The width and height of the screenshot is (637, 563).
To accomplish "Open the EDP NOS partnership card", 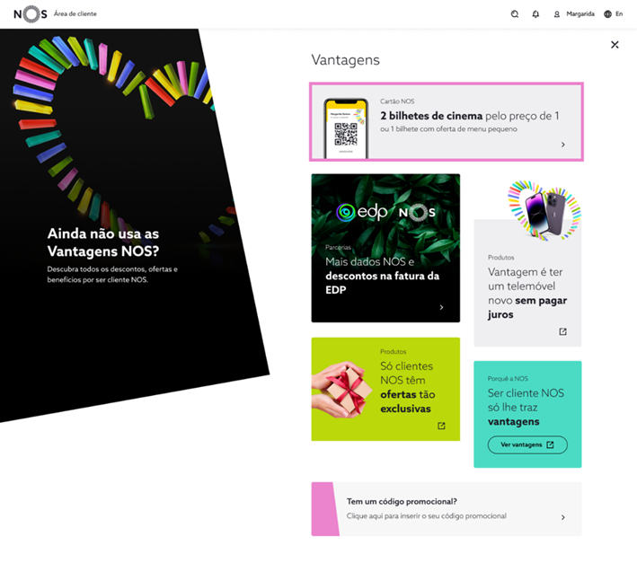I will coord(385,248).
